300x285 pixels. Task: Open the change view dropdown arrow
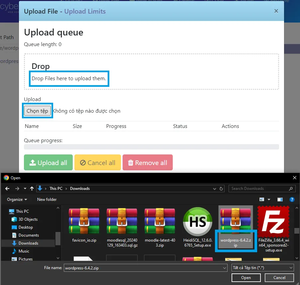(269, 199)
